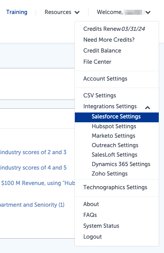Open the File Center

[97, 62]
